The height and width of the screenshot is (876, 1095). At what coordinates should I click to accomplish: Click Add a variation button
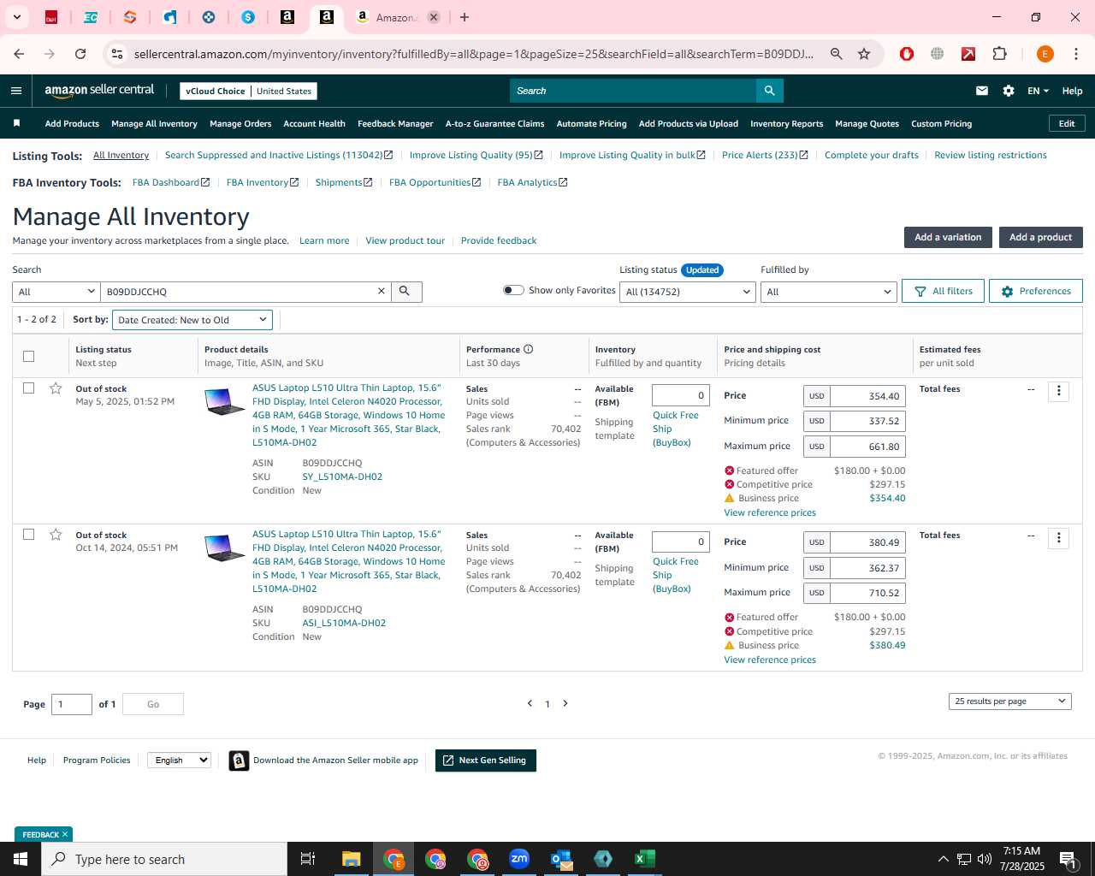coord(948,237)
